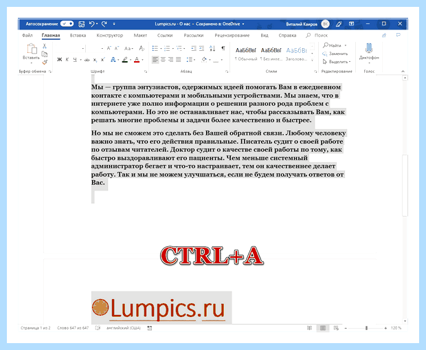This screenshot has height=350, width=426.
Task: Apply subscript formatting
Action: pos(95,60)
